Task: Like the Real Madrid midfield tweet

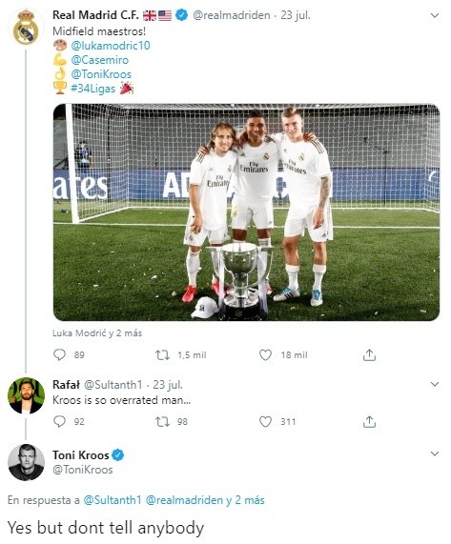Action: (266, 355)
